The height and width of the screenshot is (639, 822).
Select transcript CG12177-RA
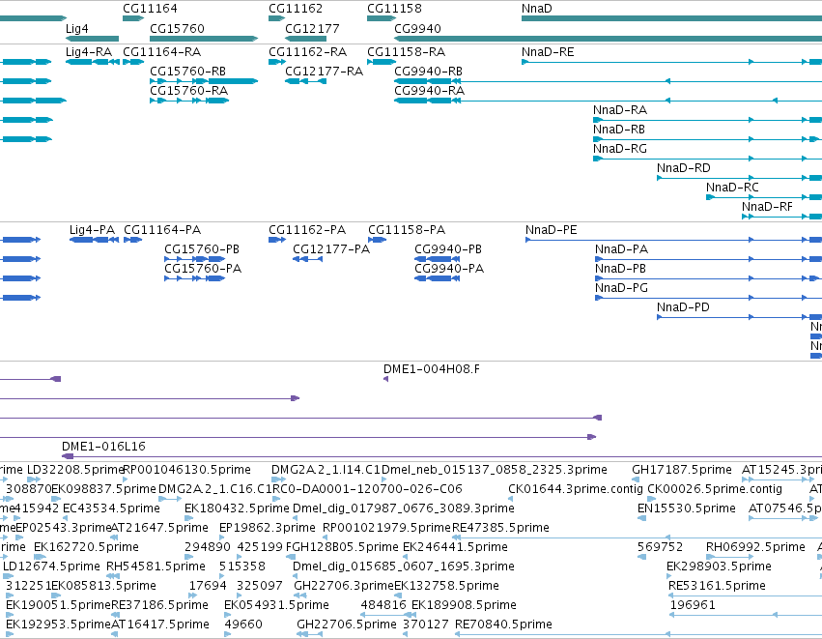305,81
